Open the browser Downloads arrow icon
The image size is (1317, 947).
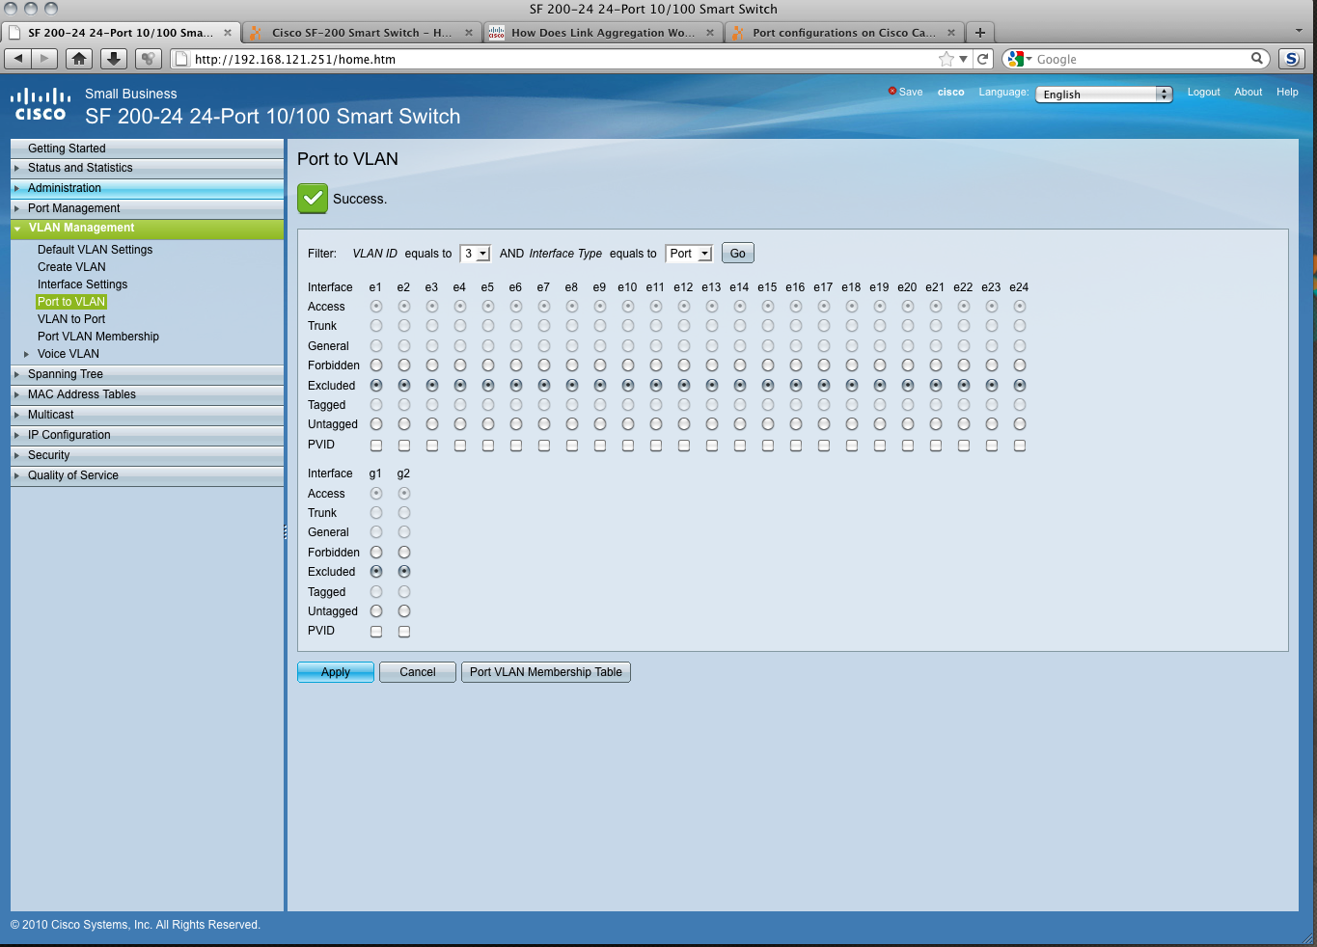click(114, 59)
